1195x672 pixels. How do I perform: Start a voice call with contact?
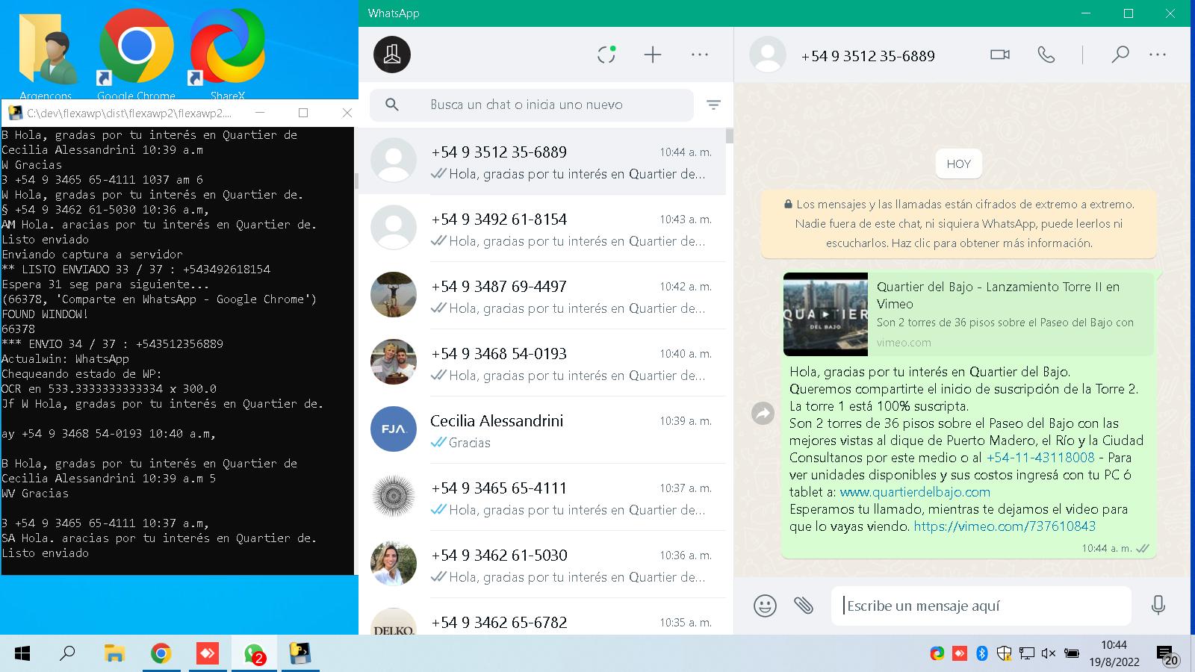click(x=1046, y=55)
